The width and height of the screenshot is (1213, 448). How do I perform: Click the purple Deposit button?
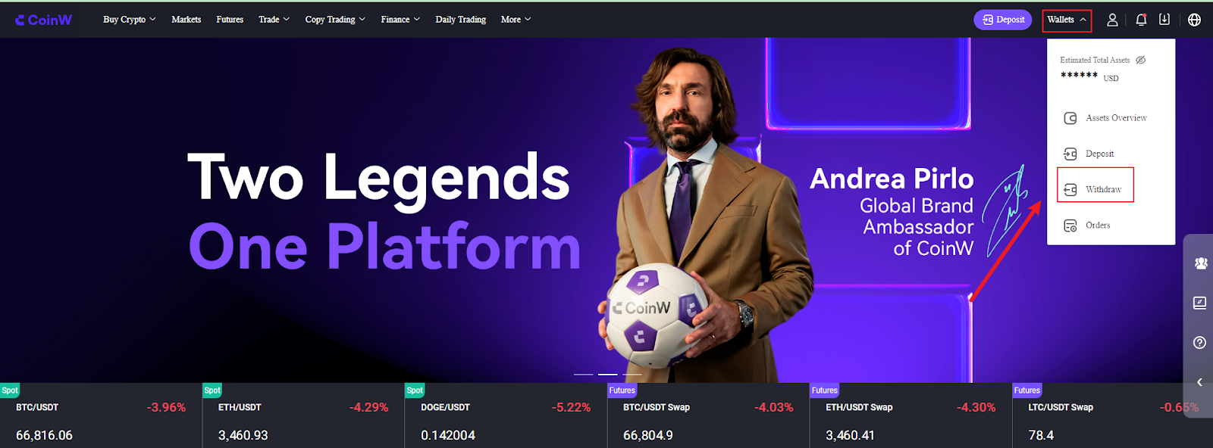point(1002,20)
